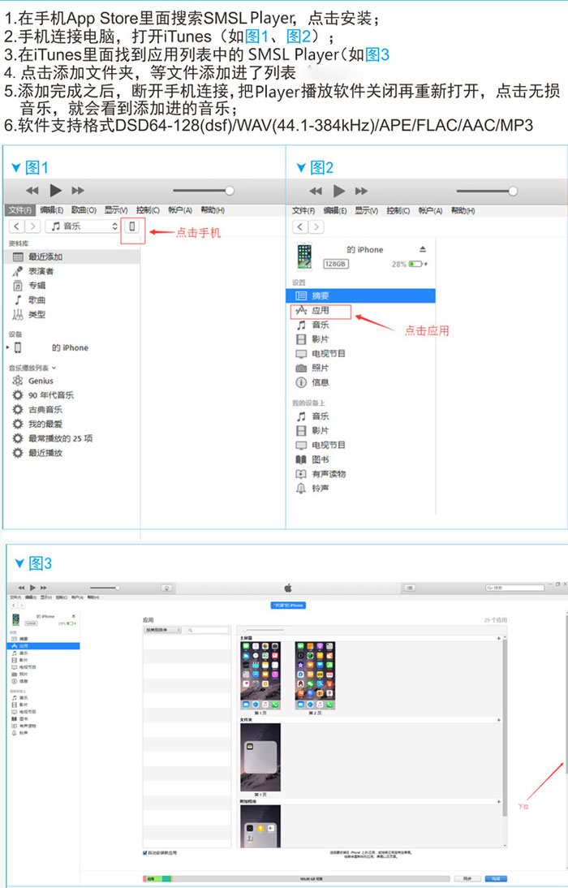
Task: Select the iPhone device row in Figure 1
Action: [72, 347]
